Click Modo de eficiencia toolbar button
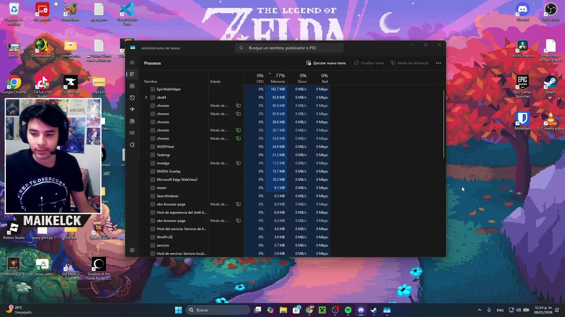The width and height of the screenshot is (565, 317). pos(409,63)
